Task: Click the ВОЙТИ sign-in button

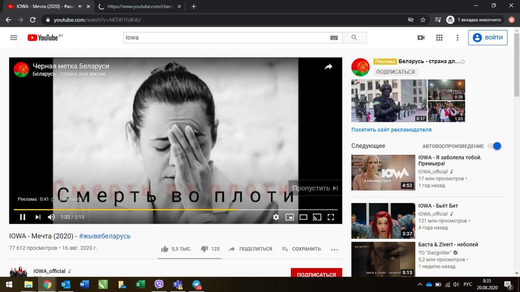Action: [x=487, y=37]
